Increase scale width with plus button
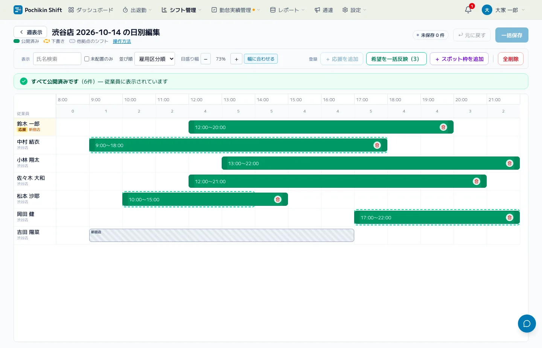 pyautogui.click(x=236, y=59)
